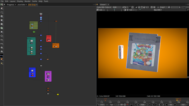Open the Transform nodes toolbar icon
The height and width of the screenshot is (106, 189).
(x=2, y=36)
